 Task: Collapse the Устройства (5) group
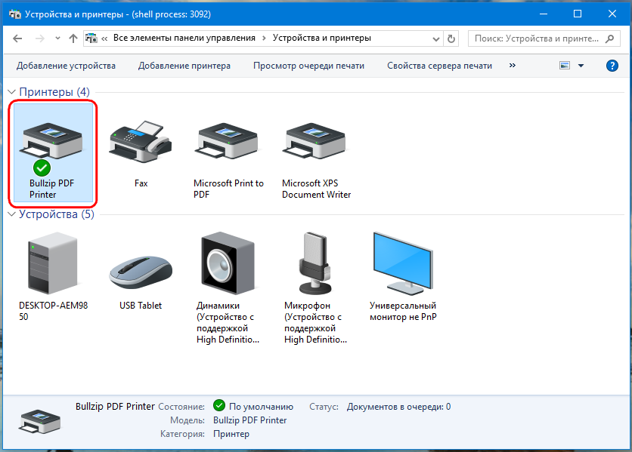pos(11,214)
